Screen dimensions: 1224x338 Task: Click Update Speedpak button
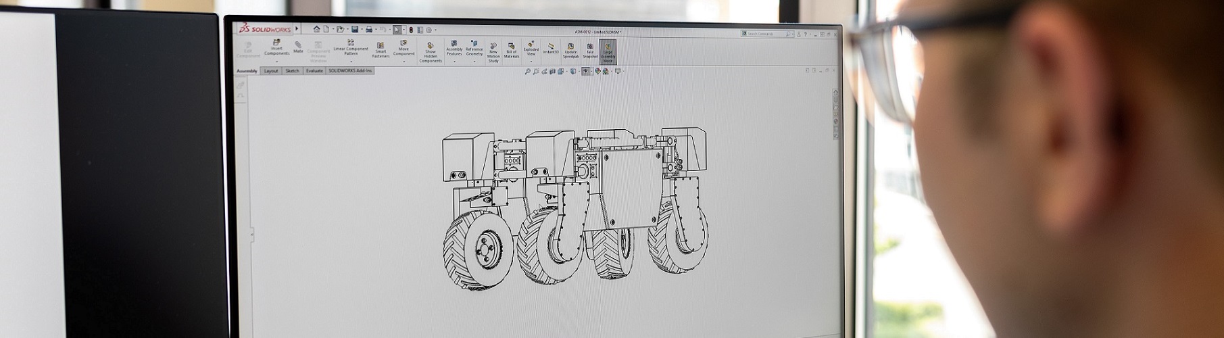[x=570, y=50]
